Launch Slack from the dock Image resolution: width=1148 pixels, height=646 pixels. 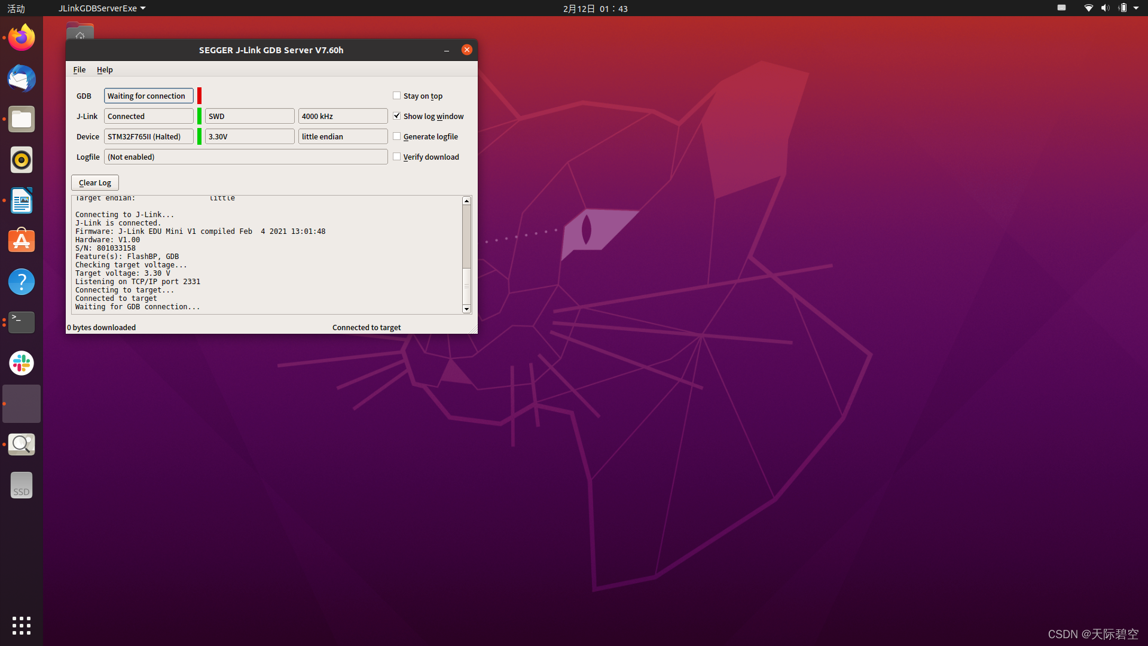tap(22, 363)
